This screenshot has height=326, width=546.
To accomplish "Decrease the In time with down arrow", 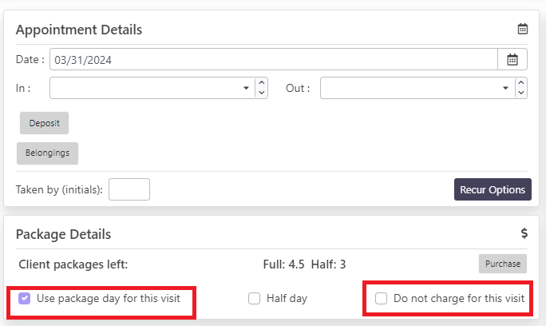I will 261,93.
